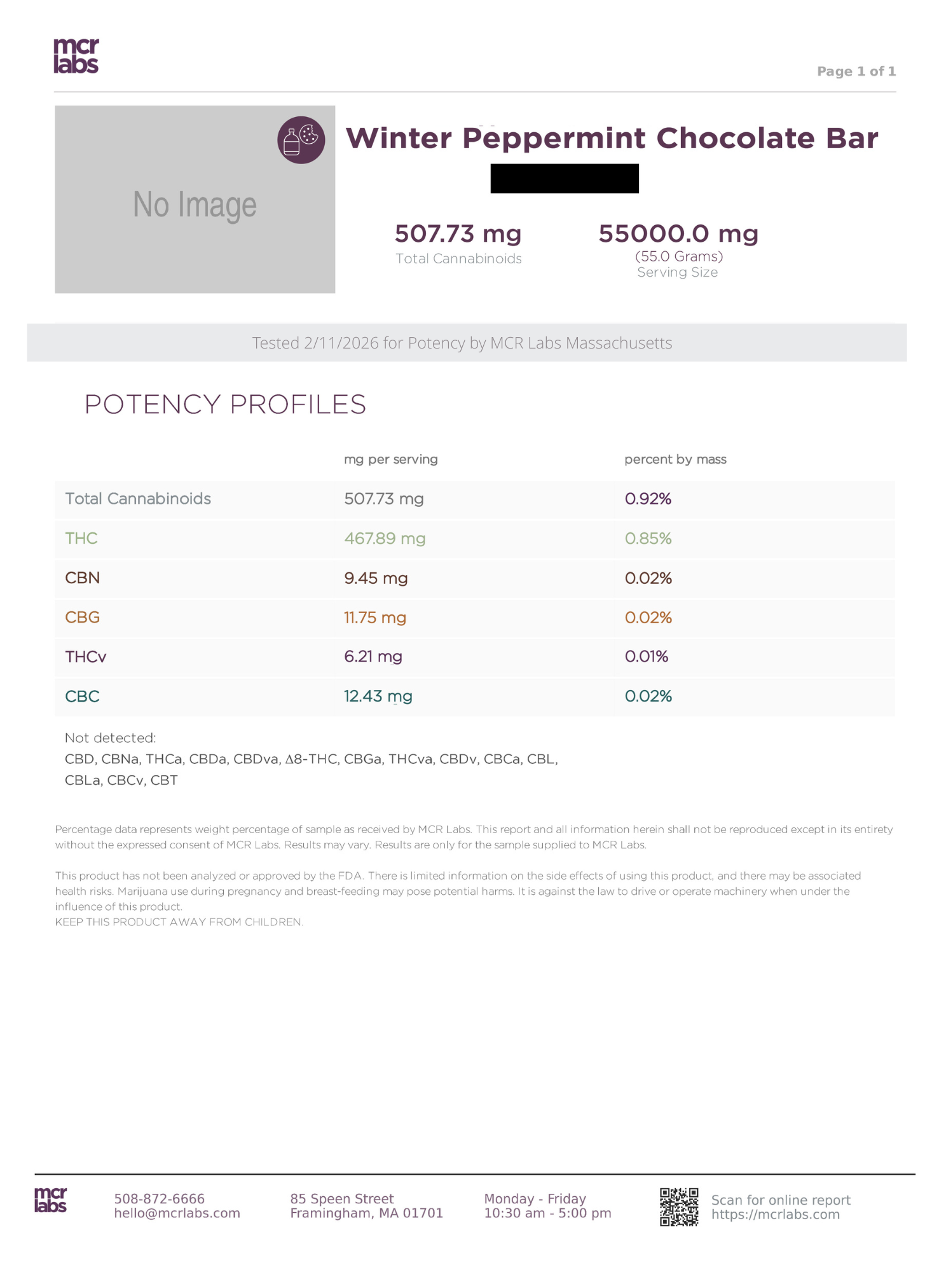Click the MCR Labs logo at top

click(x=76, y=56)
